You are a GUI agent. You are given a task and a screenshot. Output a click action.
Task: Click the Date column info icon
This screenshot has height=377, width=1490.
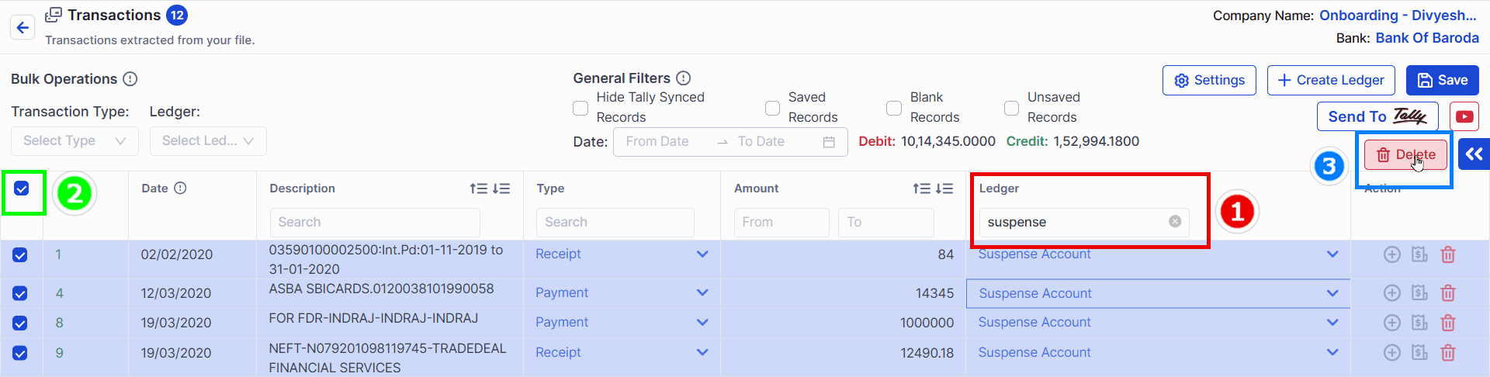[180, 188]
